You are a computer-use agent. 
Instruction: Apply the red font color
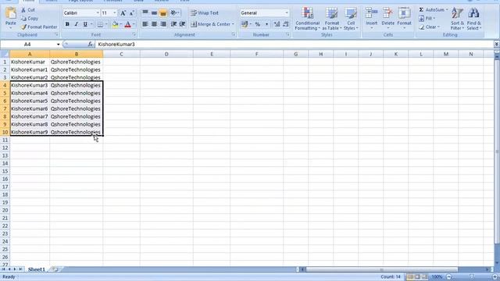[128, 24]
